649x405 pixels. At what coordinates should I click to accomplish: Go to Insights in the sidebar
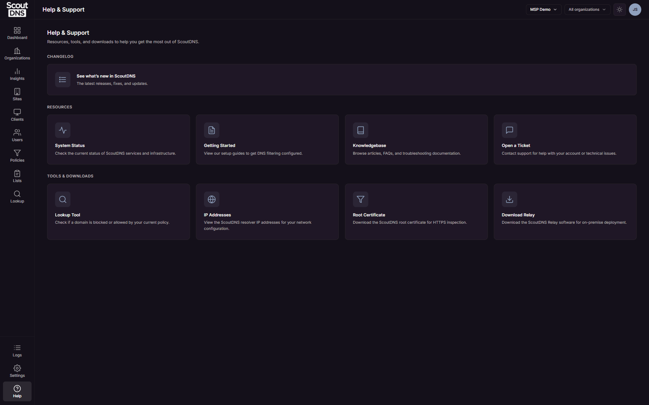17,74
